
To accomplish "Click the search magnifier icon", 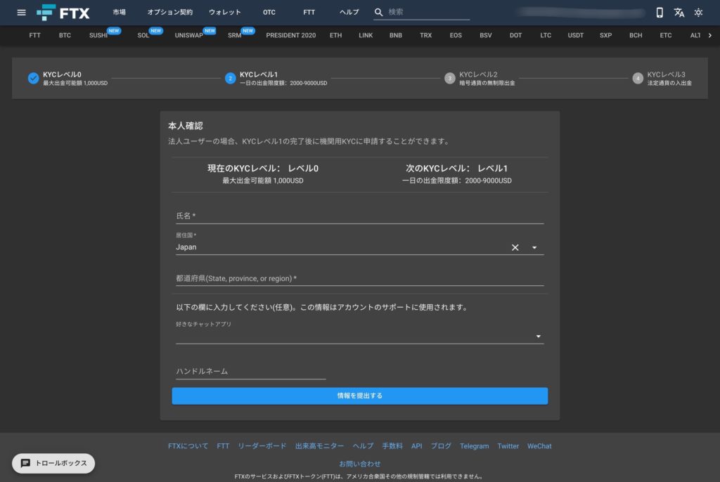I will tap(378, 13).
